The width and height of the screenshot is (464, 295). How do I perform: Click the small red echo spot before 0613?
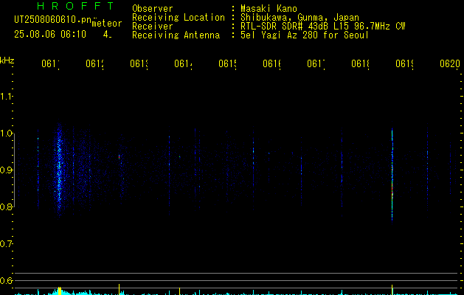tap(120, 157)
